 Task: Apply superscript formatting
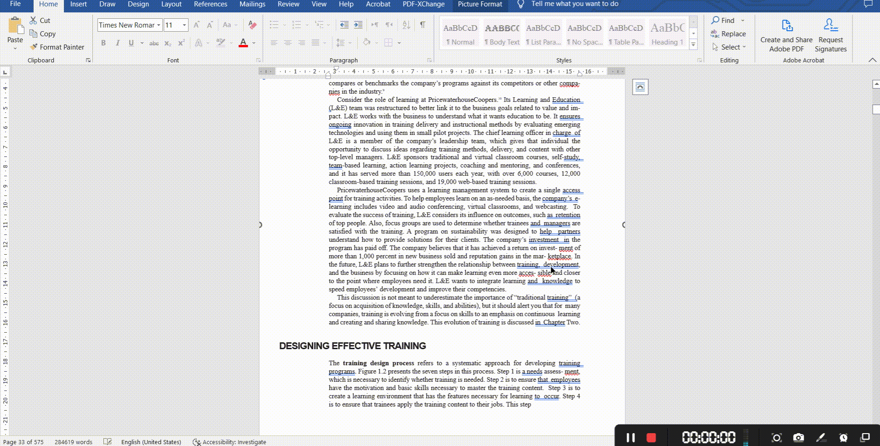181,43
